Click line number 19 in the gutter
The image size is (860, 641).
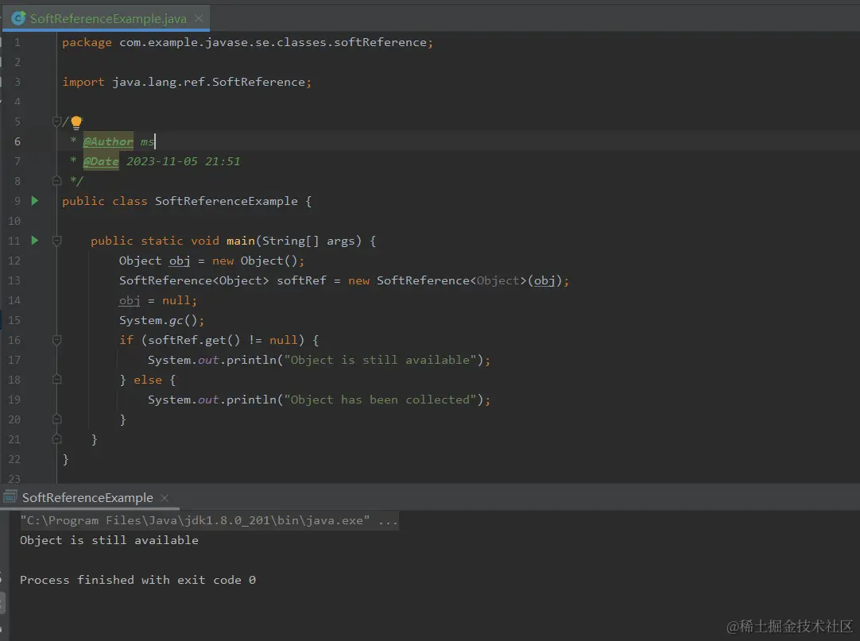tap(14, 400)
